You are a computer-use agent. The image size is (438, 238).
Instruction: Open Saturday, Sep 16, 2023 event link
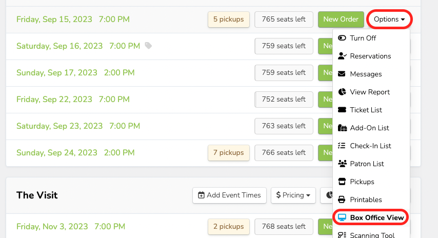coord(78,46)
